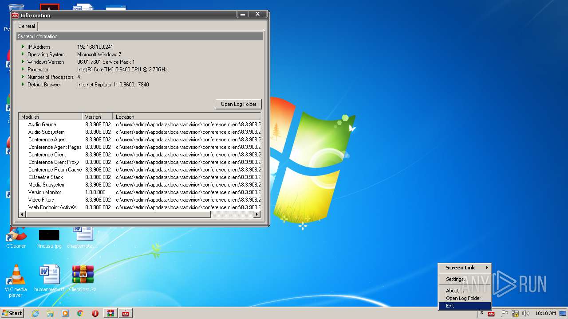Open humanmen.rtf desktop document

(49, 279)
